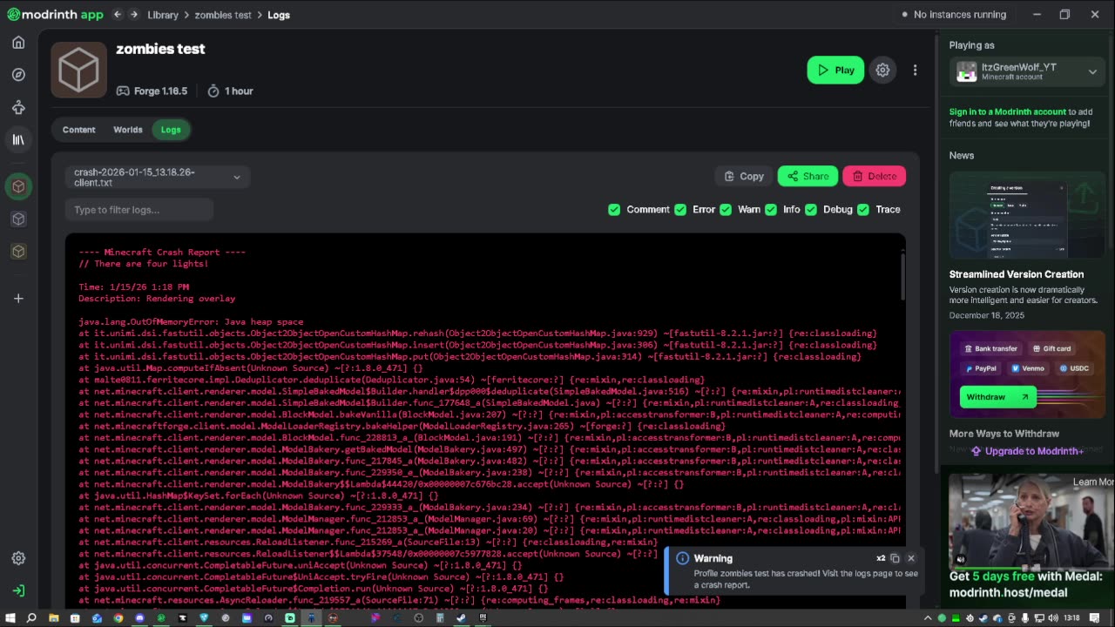The width and height of the screenshot is (1115, 627).
Task: Open the Windows Start menu
Action: tap(10, 618)
